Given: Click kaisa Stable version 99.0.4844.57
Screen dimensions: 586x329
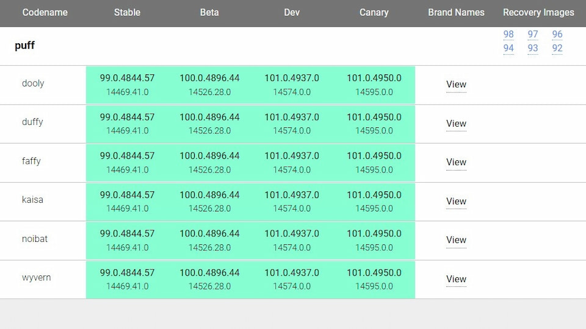Looking at the screenshot, I should 127,195.
